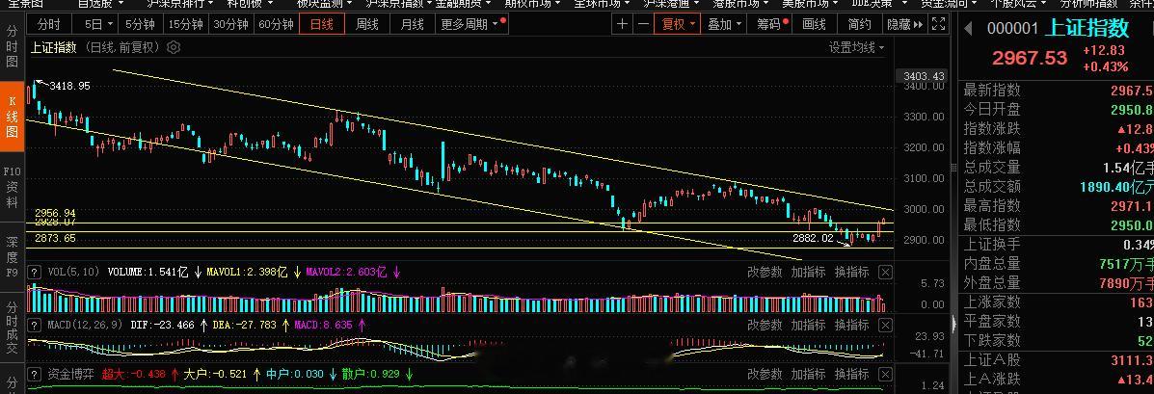Open 叠加 overlay dropdown
Image resolution: width=1154 pixels, height=394 pixels.
tap(725, 24)
